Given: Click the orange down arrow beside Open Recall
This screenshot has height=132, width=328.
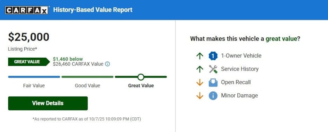Looking at the screenshot, I should tap(200, 82).
